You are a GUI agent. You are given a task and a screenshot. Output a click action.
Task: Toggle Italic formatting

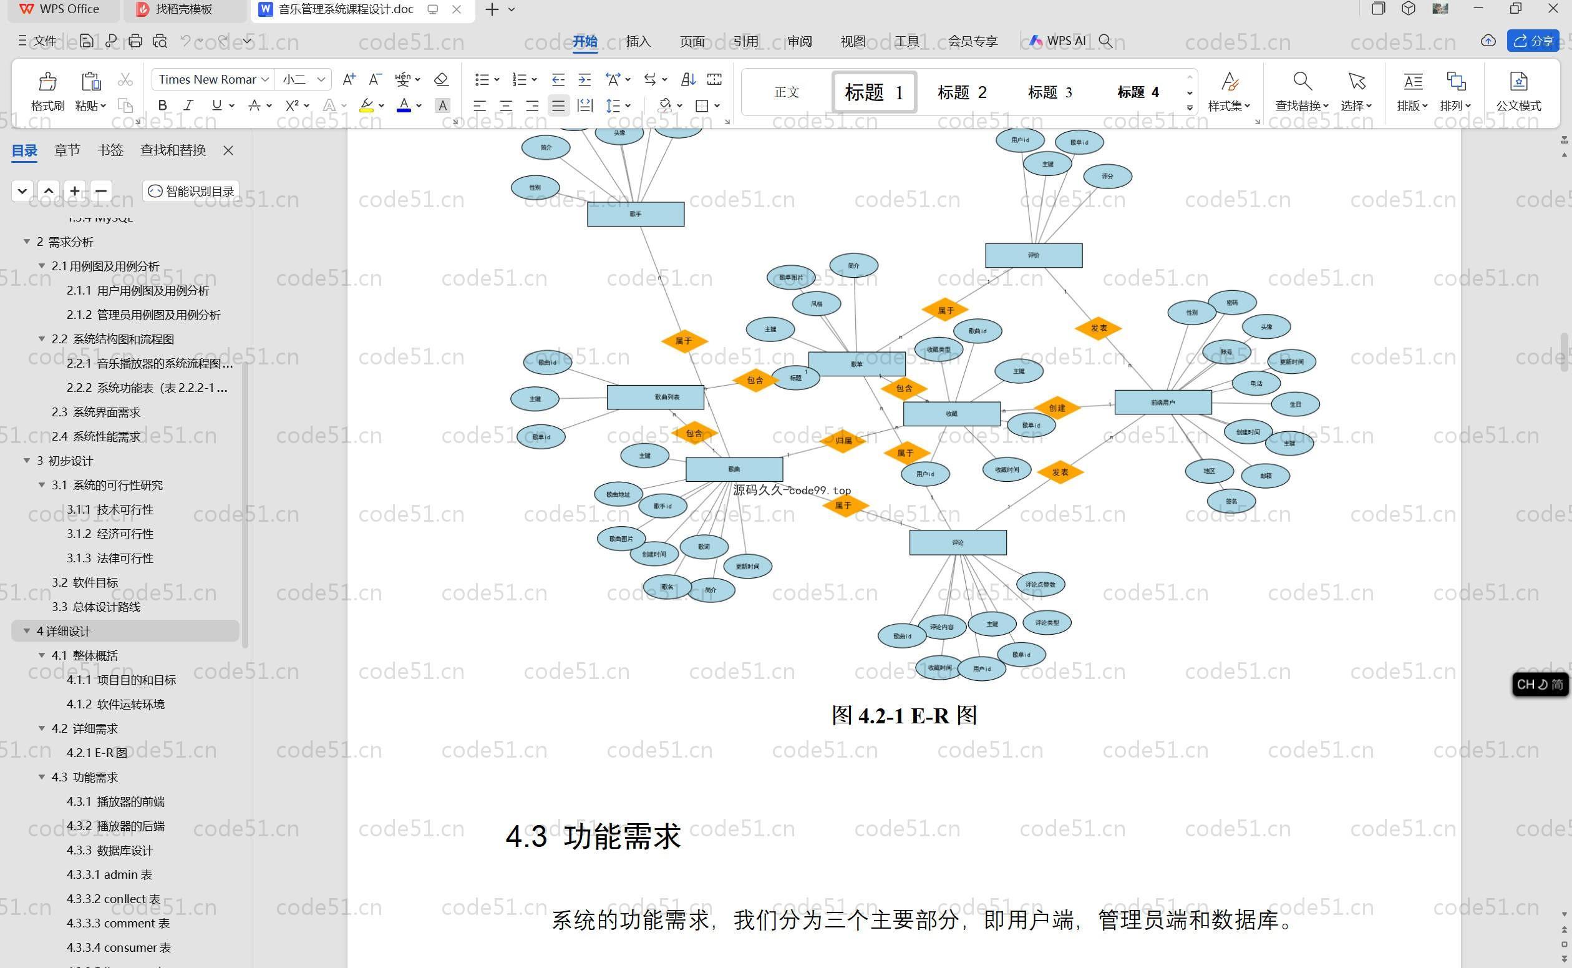(188, 105)
